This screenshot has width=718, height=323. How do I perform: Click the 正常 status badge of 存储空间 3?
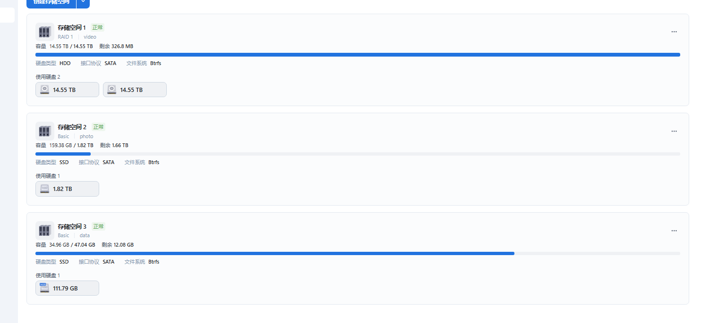tap(98, 226)
